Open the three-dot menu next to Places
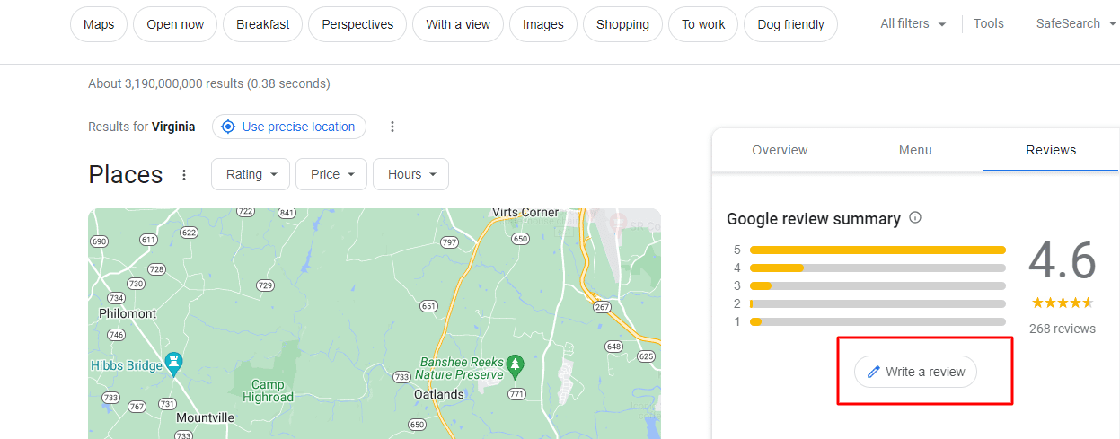 pyautogui.click(x=185, y=174)
